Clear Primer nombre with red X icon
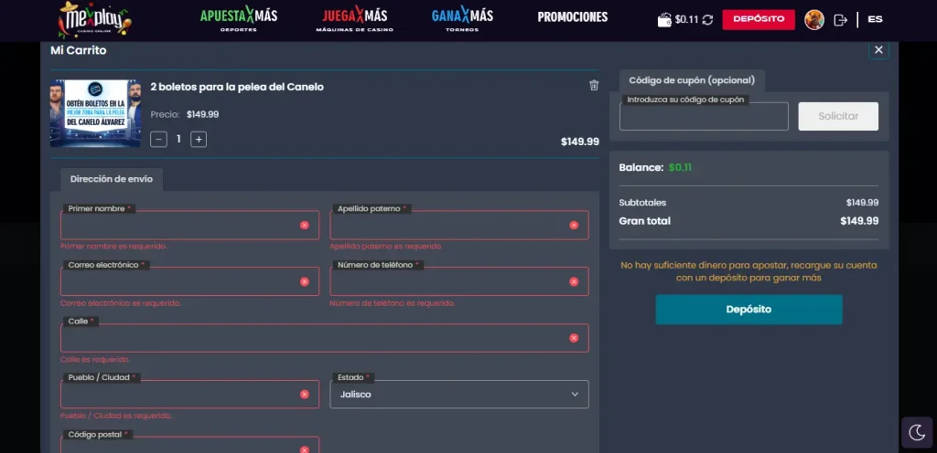937x453 pixels. (x=304, y=226)
